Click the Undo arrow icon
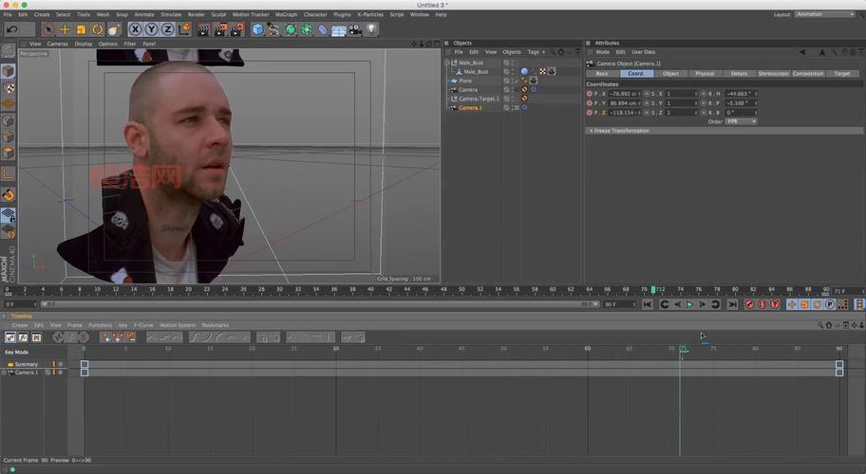The height and width of the screenshot is (474, 866). click(x=13, y=29)
